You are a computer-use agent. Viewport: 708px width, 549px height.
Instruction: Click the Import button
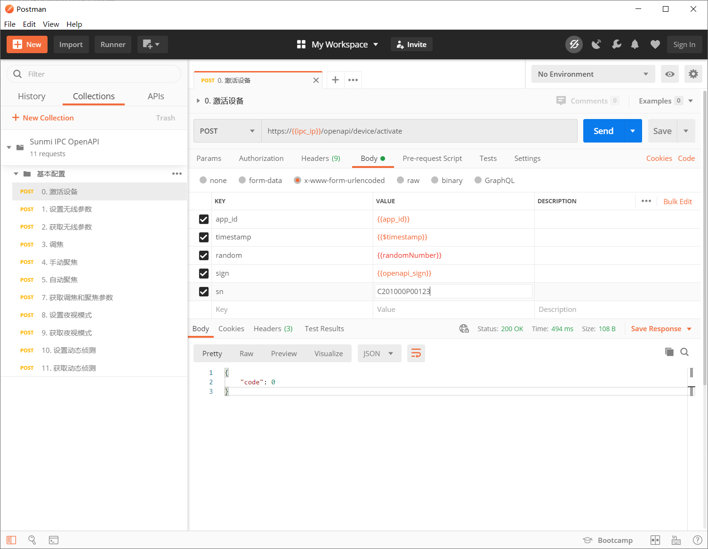(x=71, y=44)
